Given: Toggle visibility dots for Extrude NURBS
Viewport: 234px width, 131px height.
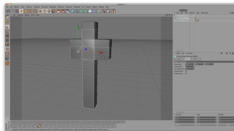Looking at the screenshot, I should click(x=192, y=18).
